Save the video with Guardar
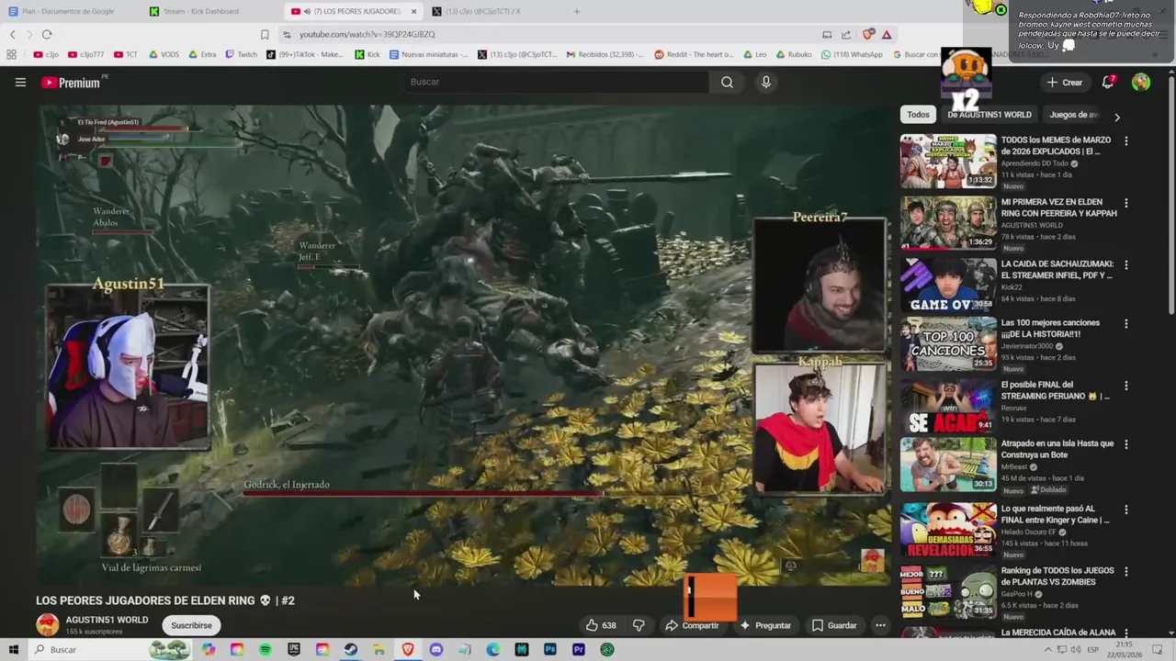This screenshot has height=661, width=1176. coord(834,625)
